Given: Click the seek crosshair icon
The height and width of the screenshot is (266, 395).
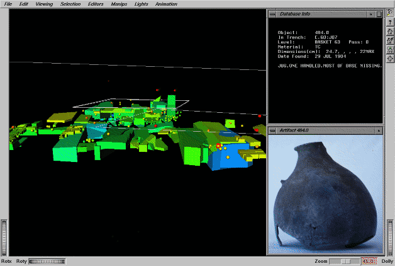Looking at the screenshot, I should pyautogui.click(x=390, y=58).
